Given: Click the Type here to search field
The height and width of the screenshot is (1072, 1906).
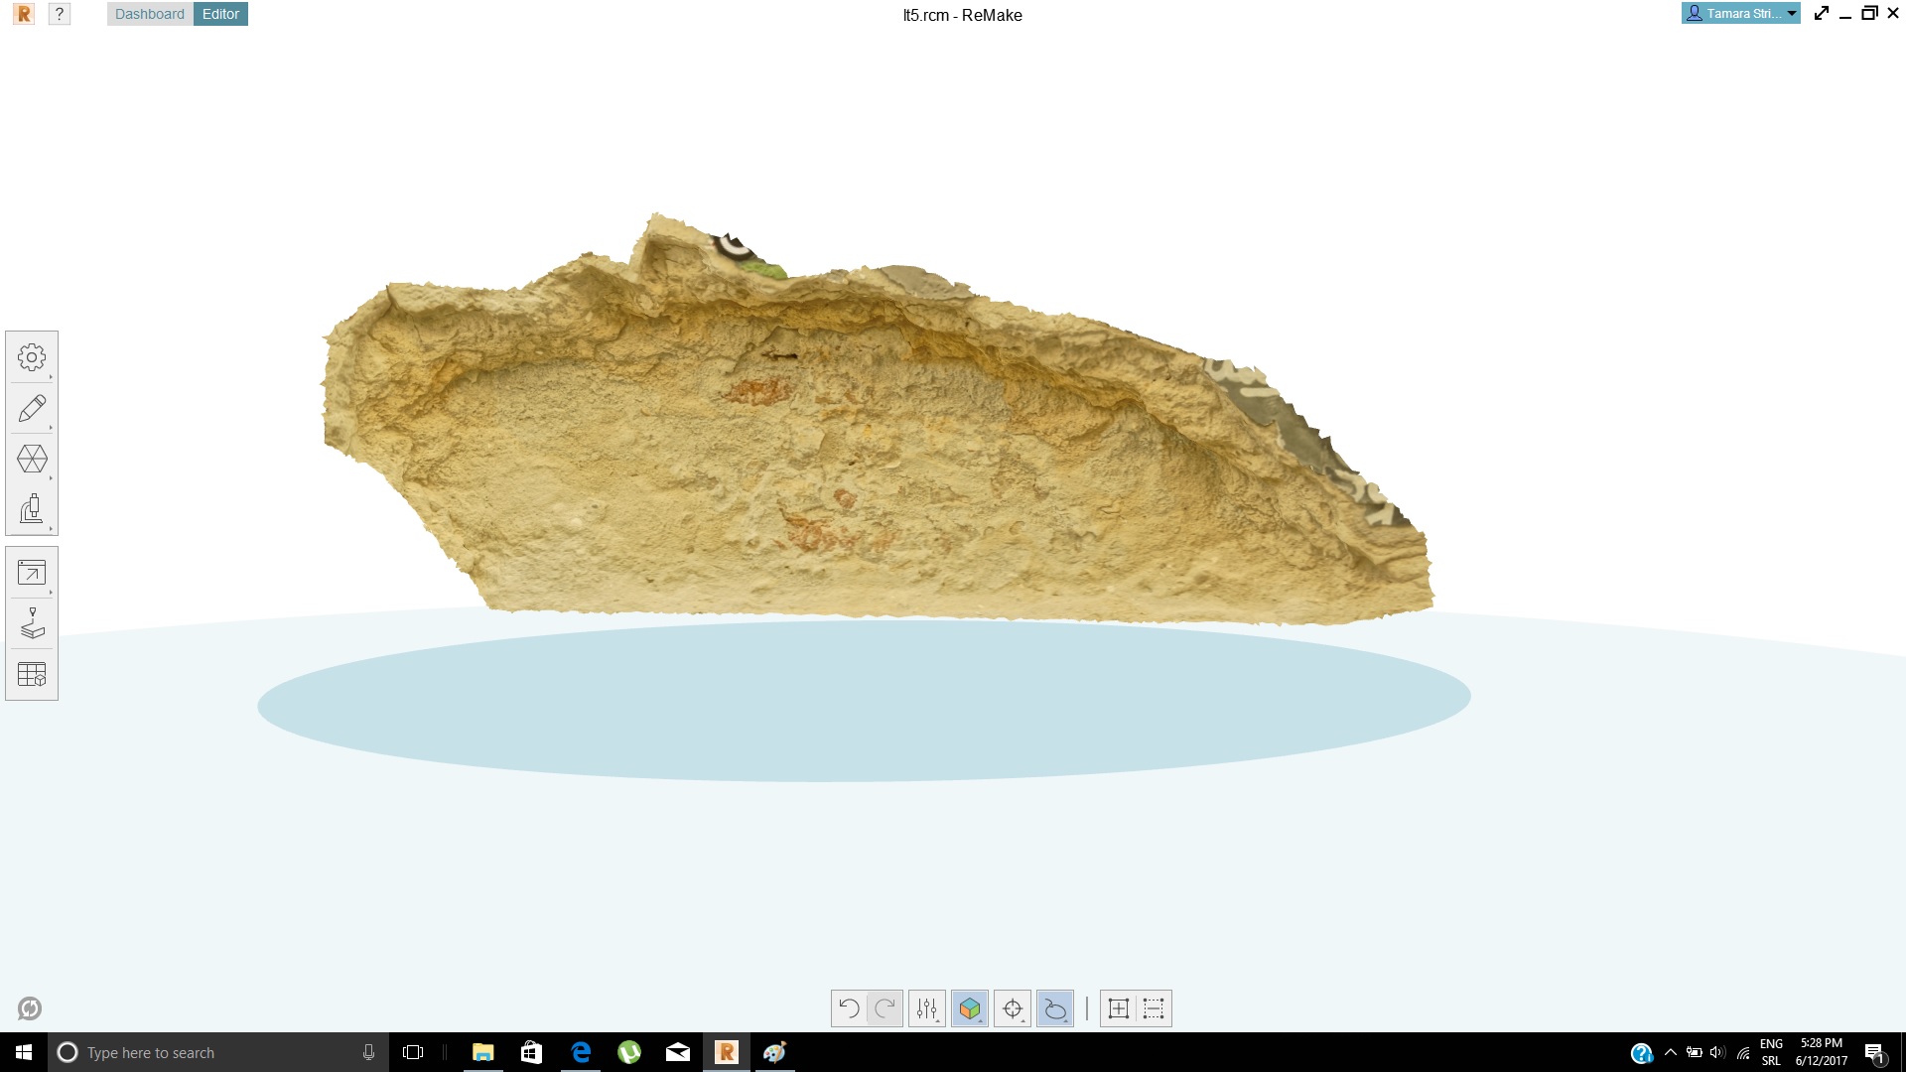Looking at the screenshot, I should coord(218,1052).
